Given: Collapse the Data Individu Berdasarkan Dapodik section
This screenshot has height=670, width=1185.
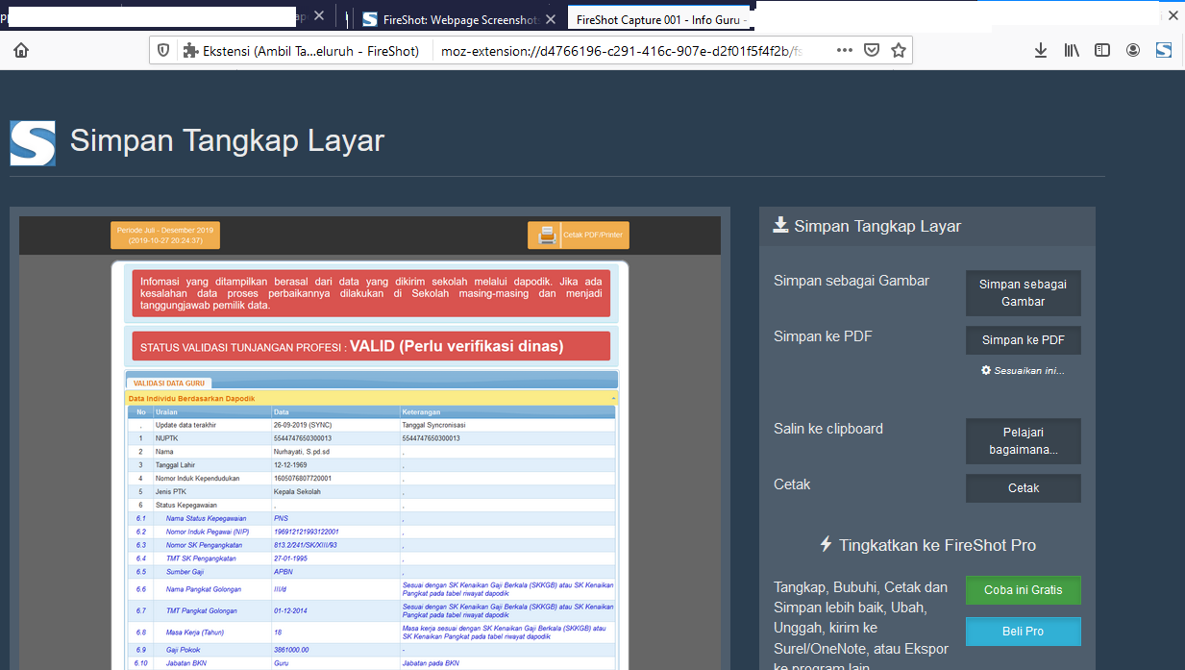Looking at the screenshot, I should [x=612, y=397].
